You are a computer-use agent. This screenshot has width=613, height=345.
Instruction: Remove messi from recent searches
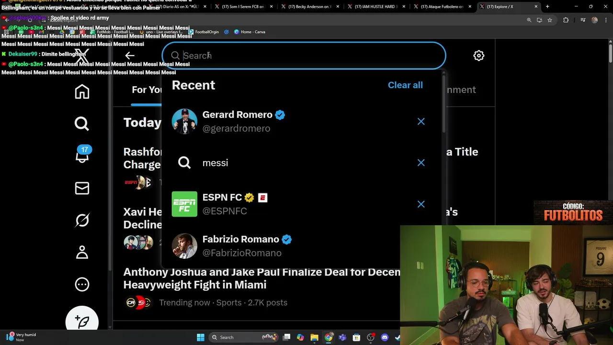(421, 162)
